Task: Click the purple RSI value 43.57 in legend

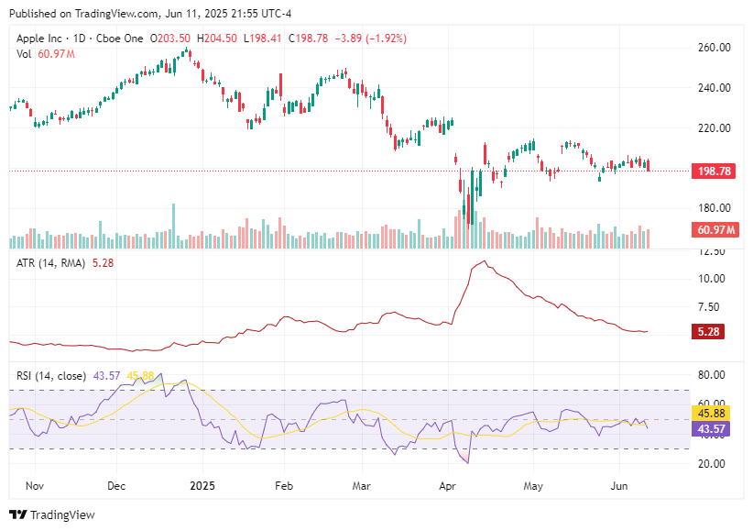Action: (106, 376)
